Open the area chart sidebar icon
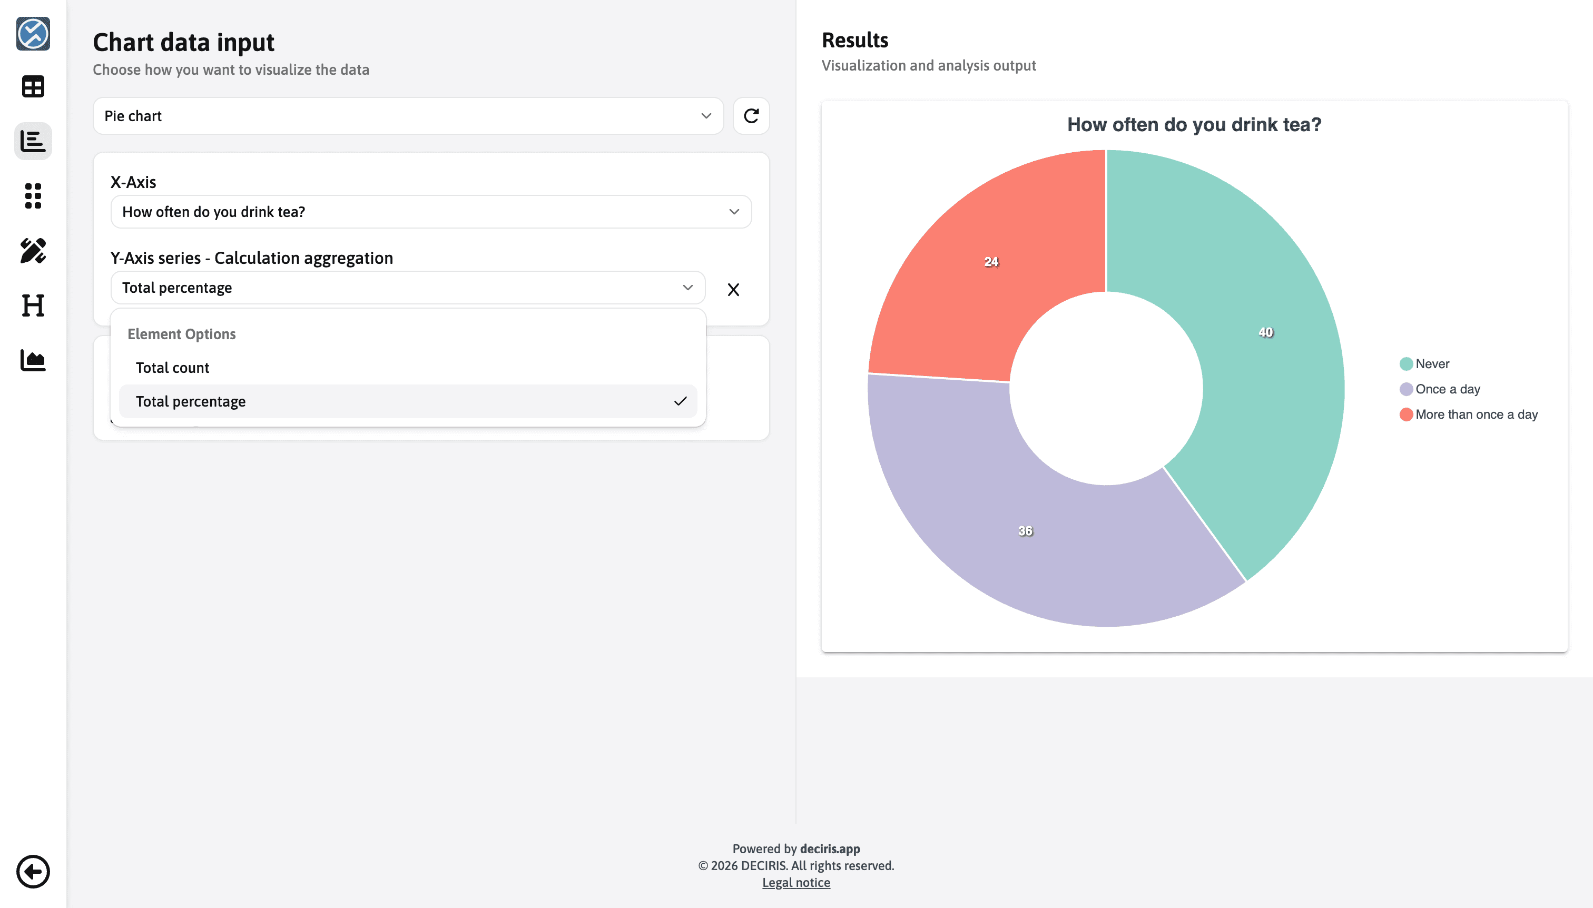1593x908 pixels. pyautogui.click(x=33, y=360)
